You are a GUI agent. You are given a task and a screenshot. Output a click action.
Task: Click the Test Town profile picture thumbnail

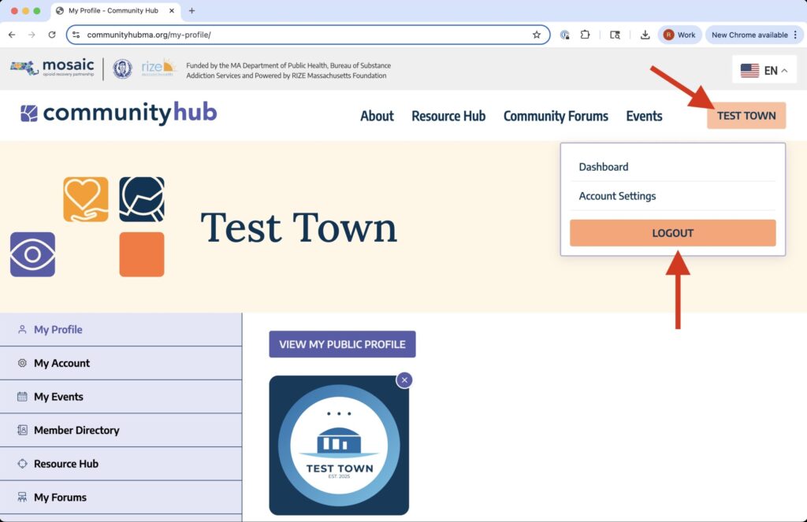click(x=339, y=446)
